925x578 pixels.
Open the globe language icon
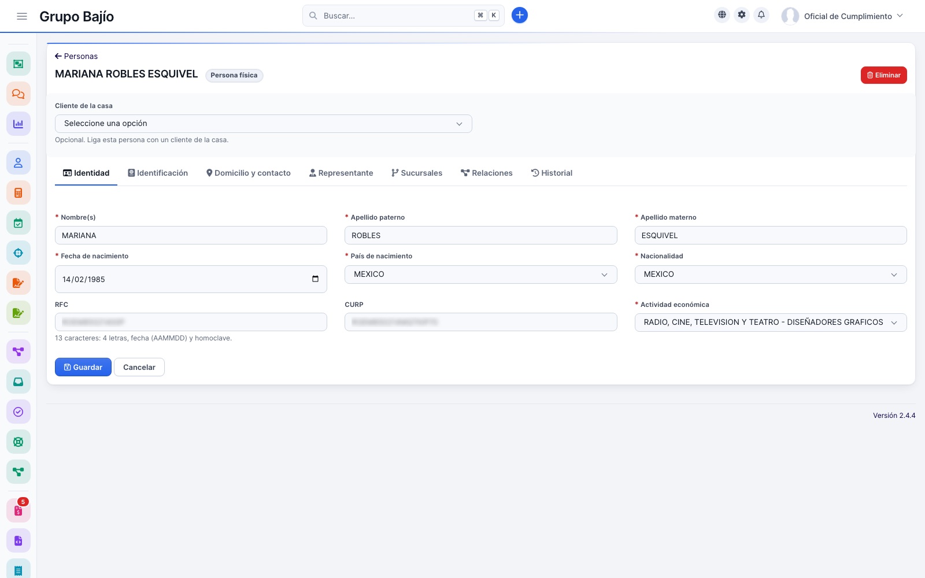tap(722, 15)
